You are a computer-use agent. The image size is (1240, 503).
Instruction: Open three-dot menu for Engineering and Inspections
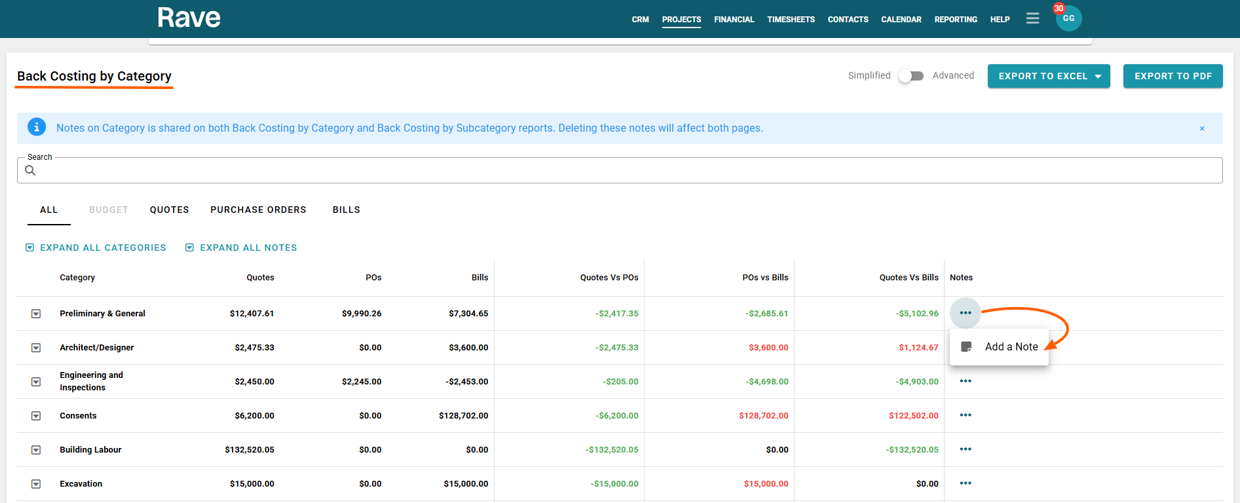[965, 381]
